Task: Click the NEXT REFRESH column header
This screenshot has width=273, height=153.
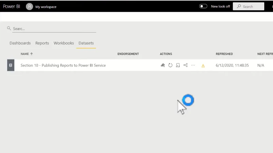Action: point(265,54)
